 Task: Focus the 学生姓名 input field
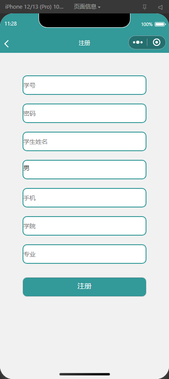(84, 141)
